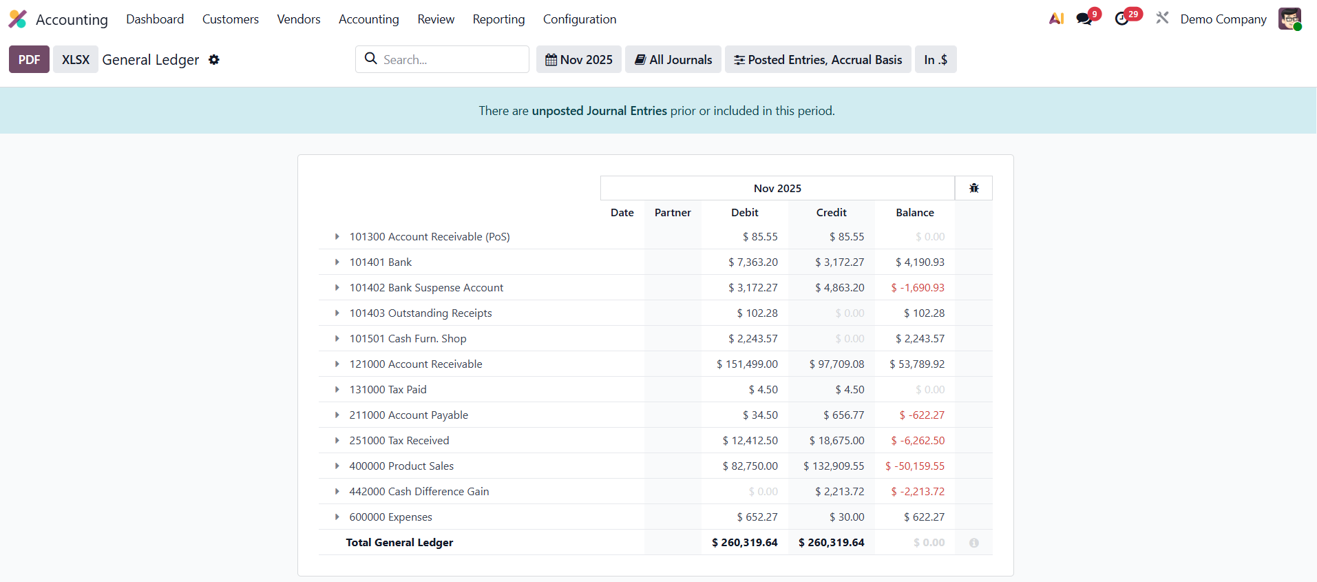Open the chat messages icon
1317x582 pixels.
1085,19
